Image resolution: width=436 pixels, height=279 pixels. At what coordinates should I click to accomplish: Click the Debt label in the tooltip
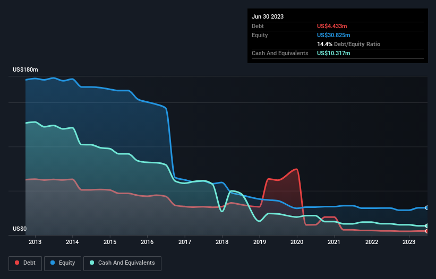click(x=258, y=26)
